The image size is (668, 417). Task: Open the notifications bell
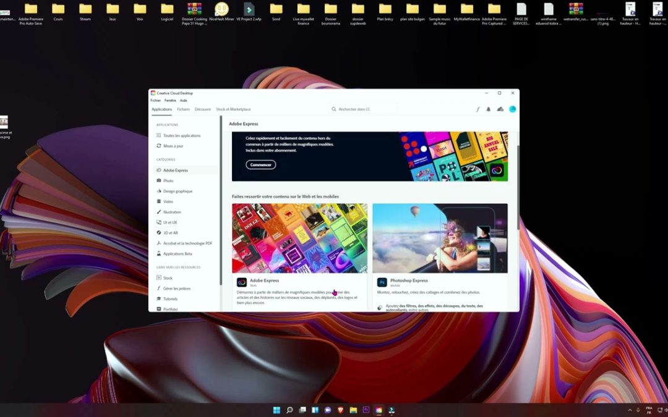(489, 109)
